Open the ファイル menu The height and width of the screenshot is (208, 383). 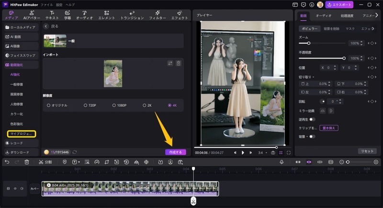(47, 4)
